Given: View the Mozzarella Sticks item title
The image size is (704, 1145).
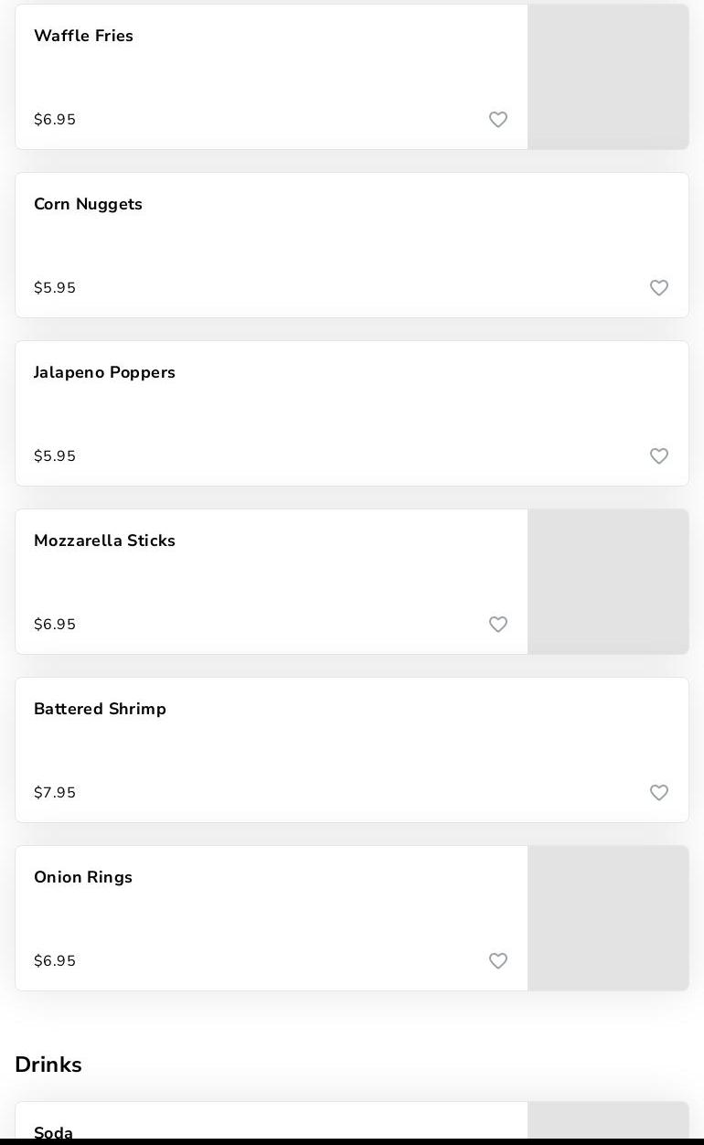Looking at the screenshot, I should (x=104, y=540).
